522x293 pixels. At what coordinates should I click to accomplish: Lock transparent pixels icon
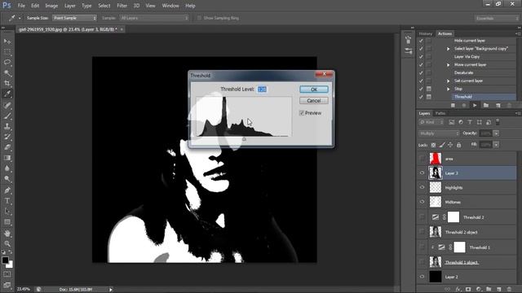[433, 145]
